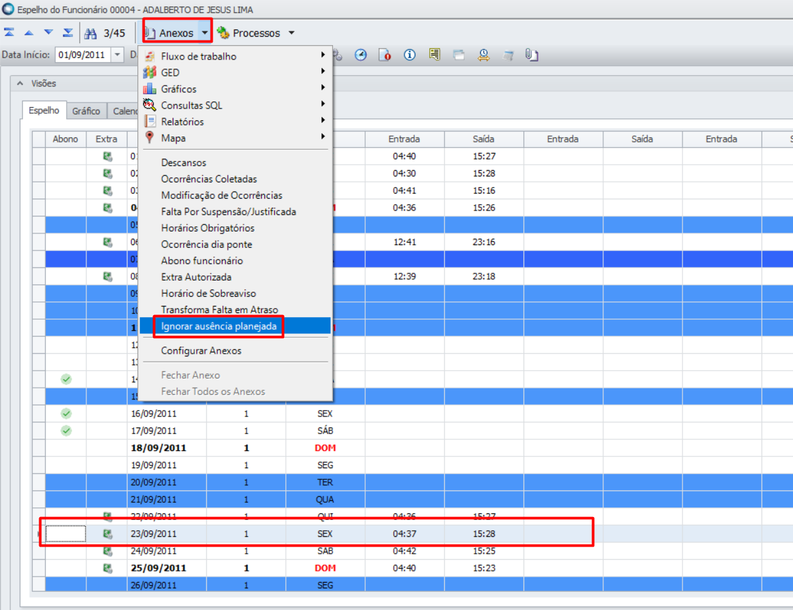Expand Fluxo de trabalho submenu
The image size is (793, 610).
pos(236,56)
